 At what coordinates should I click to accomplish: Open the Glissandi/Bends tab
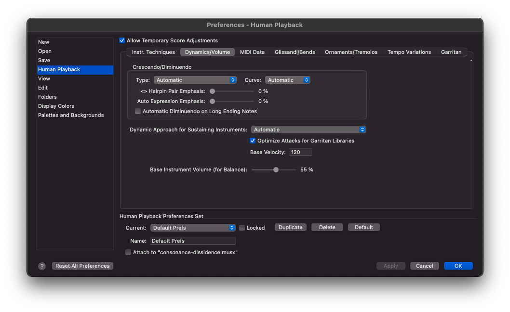click(295, 52)
